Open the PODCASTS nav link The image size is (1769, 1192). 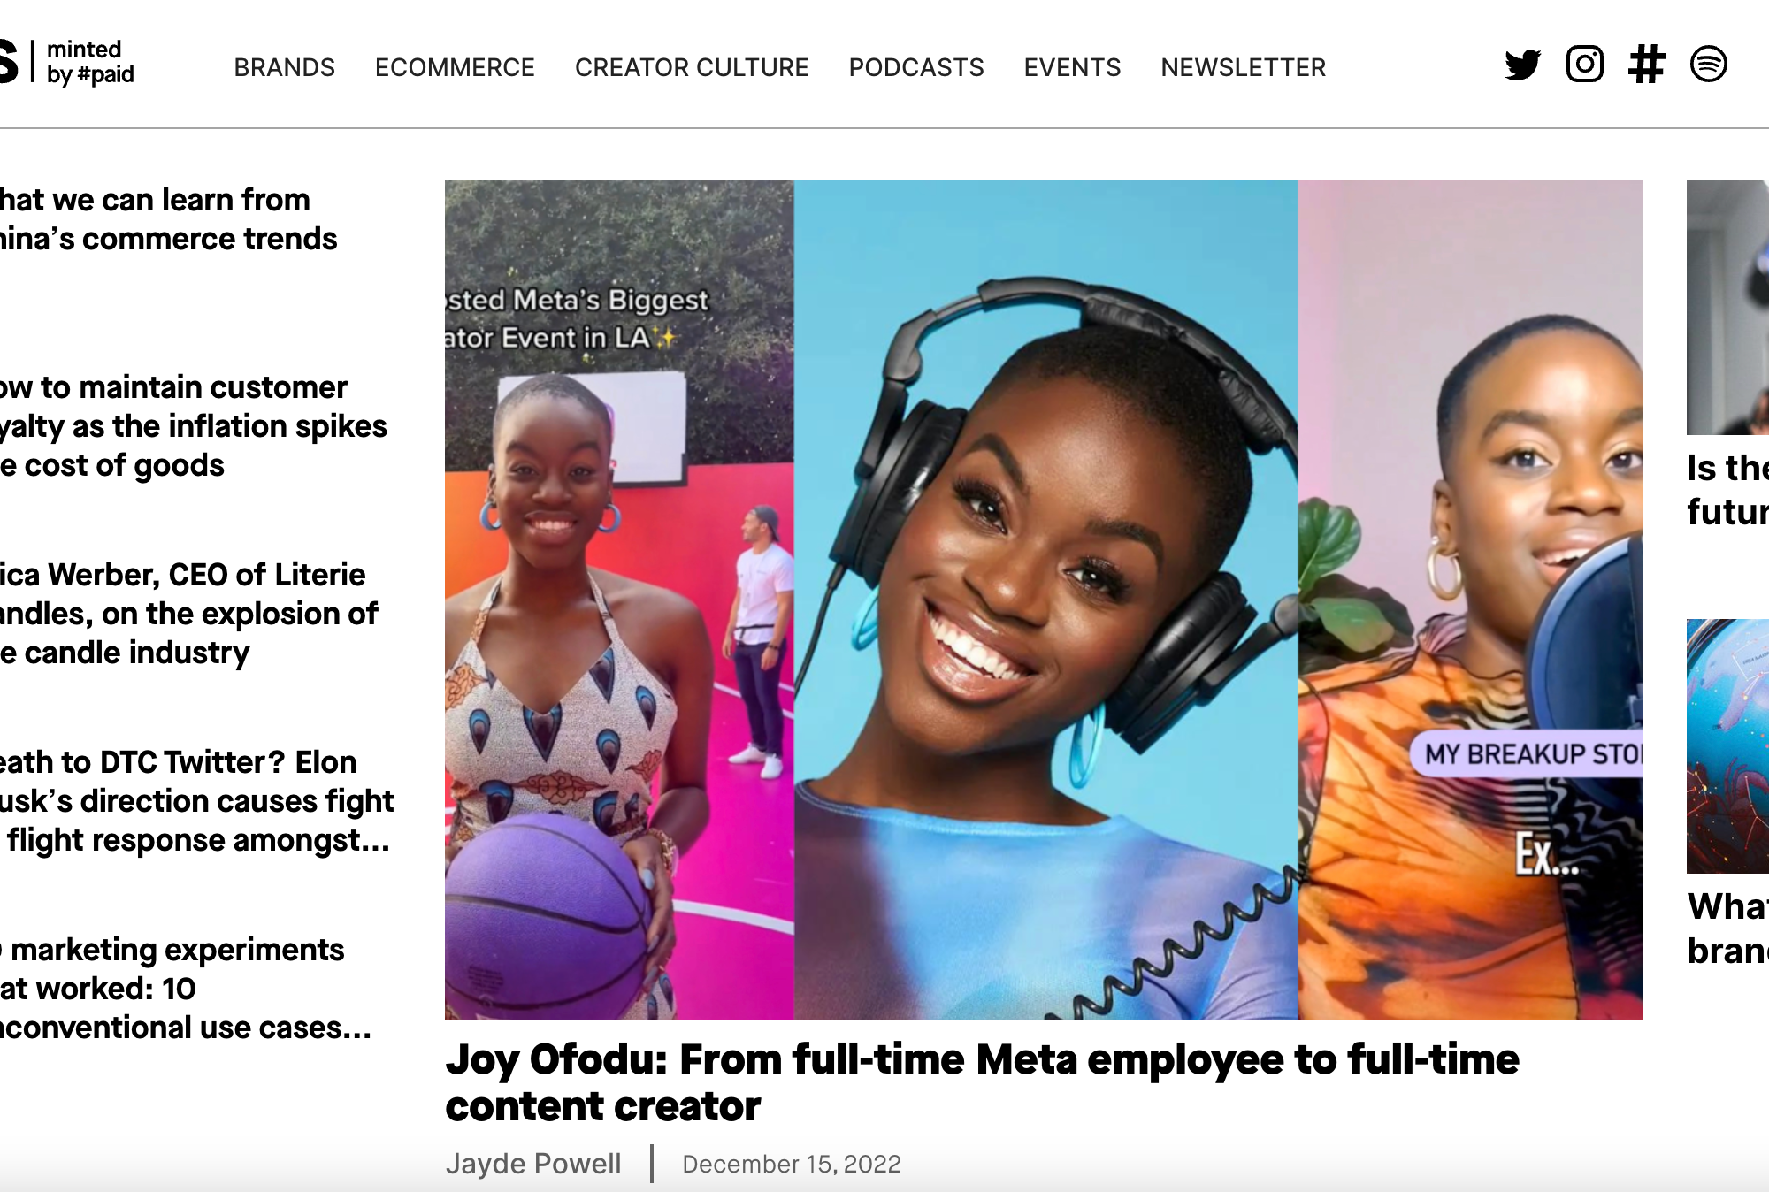point(916,67)
